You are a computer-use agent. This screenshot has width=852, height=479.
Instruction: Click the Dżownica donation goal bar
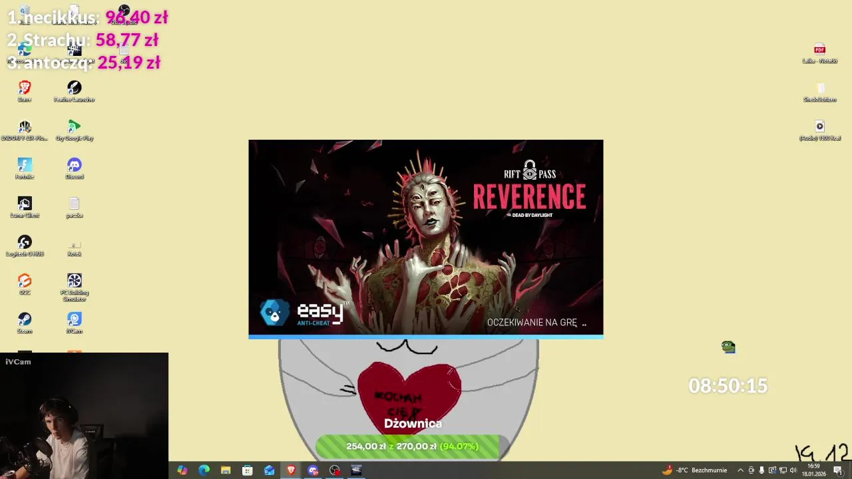point(413,446)
